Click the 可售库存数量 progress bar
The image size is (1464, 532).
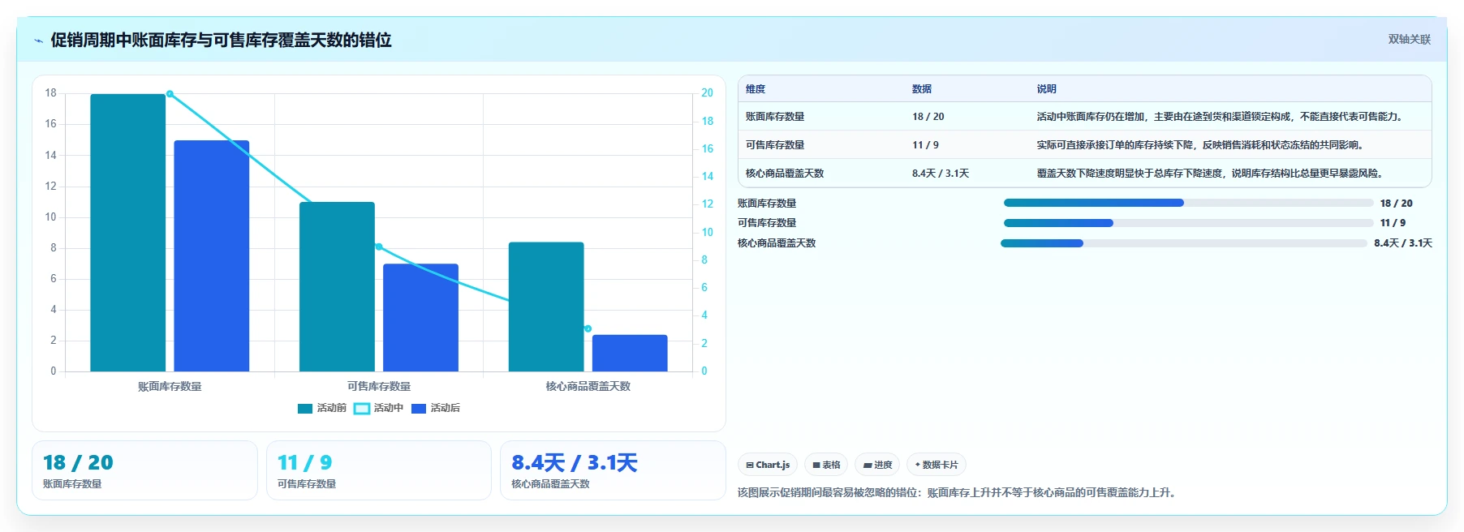[x=1189, y=223]
